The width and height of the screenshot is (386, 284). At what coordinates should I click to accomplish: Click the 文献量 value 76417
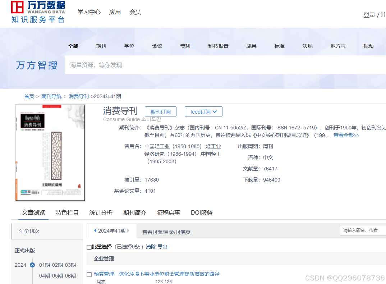click(270, 169)
